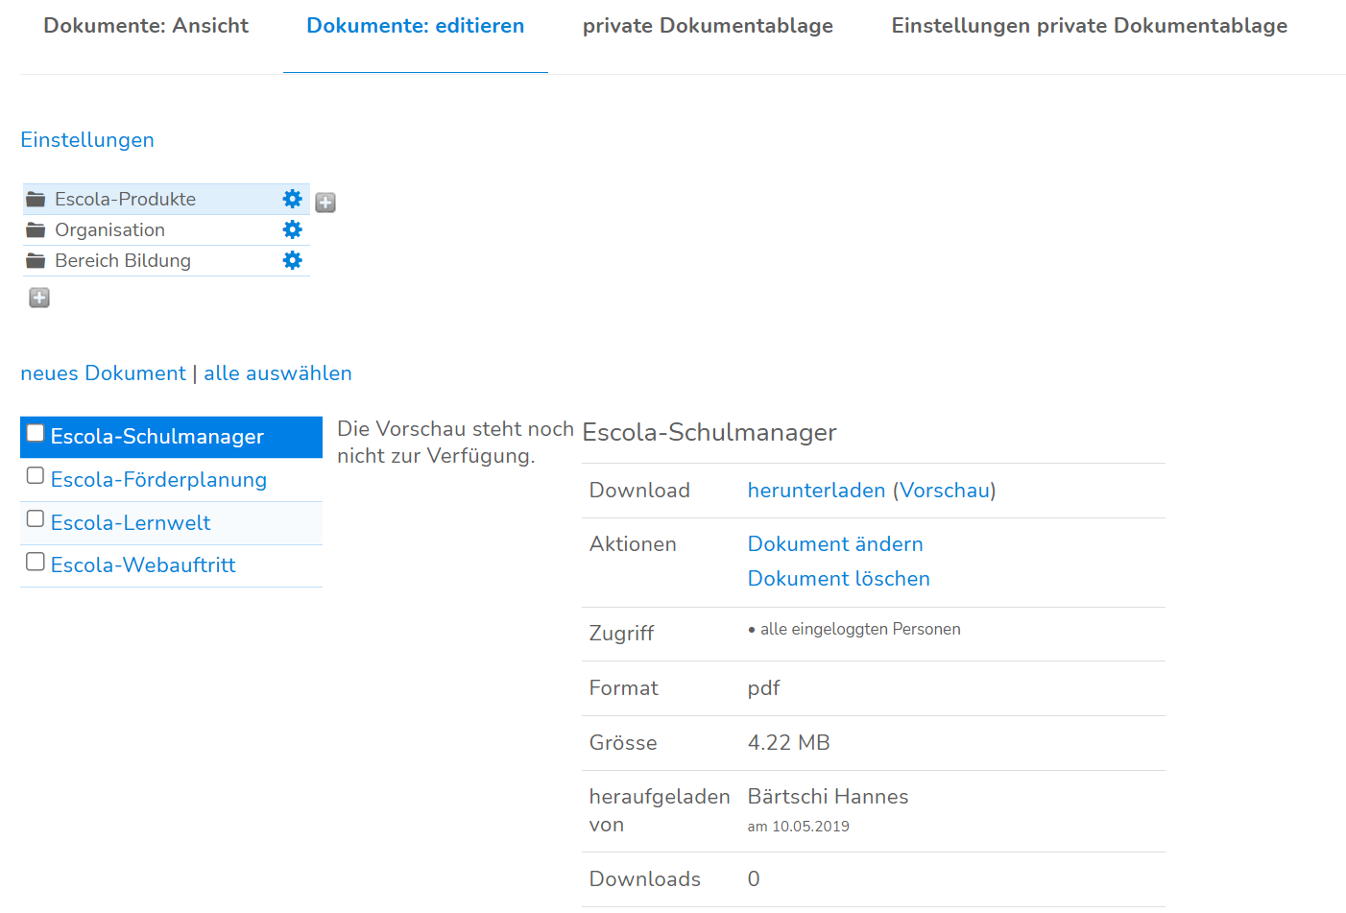Click the 'Aktionen' row label

click(x=633, y=544)
